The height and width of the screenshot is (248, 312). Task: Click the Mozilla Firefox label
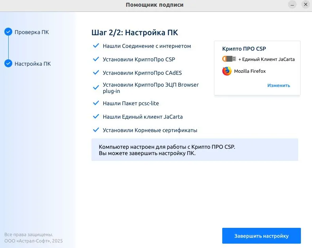point(250,71)
